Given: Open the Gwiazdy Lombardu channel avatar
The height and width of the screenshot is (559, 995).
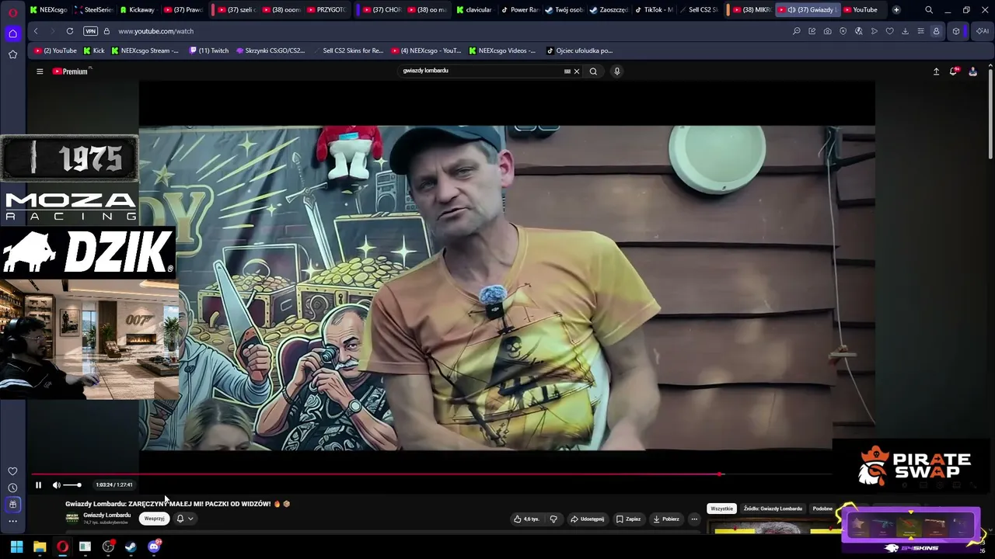Looking at the screenshot, I should (x=72, y=519).
